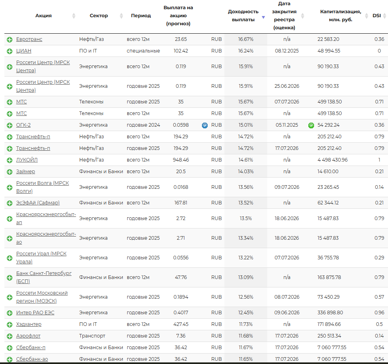The height and width of the screenshot is (364, 388).
Task: Open the Сбербанк-ао stock link
Action: 32,359
